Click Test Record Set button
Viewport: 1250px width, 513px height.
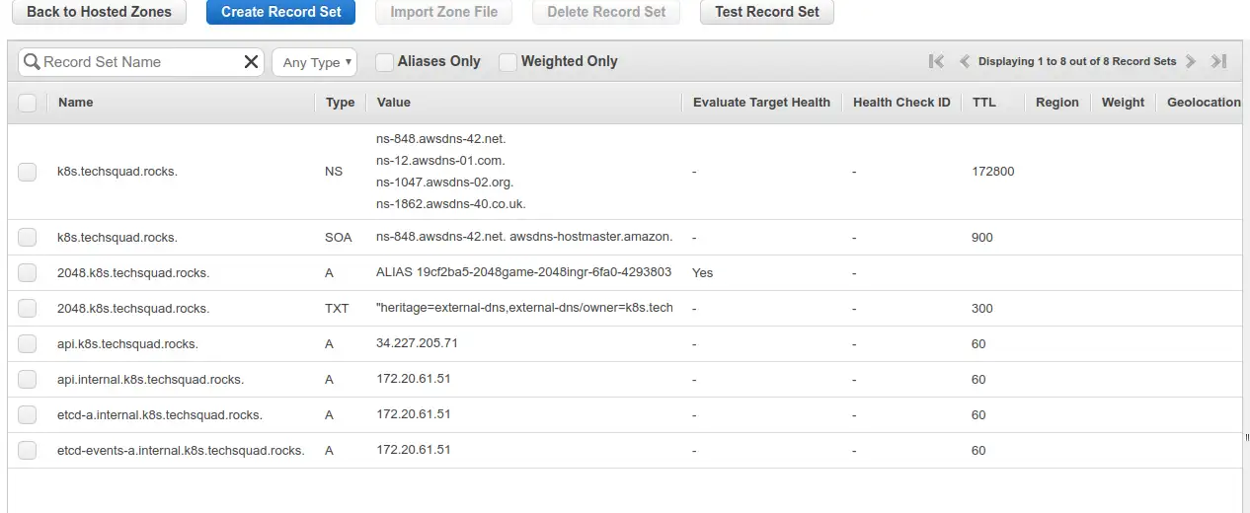[x=767, y=12]
